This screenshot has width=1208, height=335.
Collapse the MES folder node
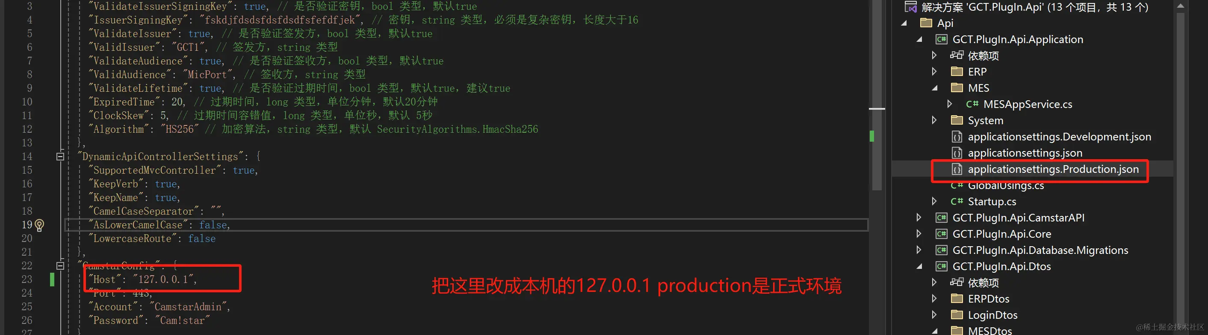[934, 88]
